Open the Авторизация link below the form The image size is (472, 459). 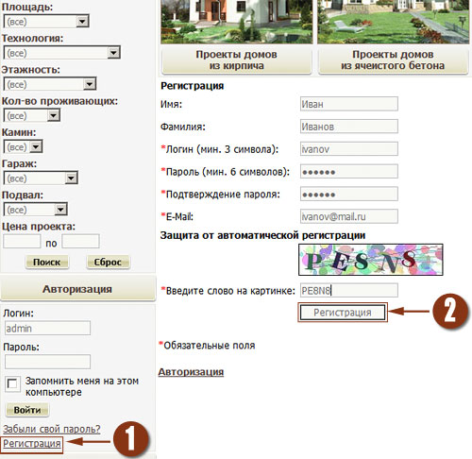tap(191, 372)
